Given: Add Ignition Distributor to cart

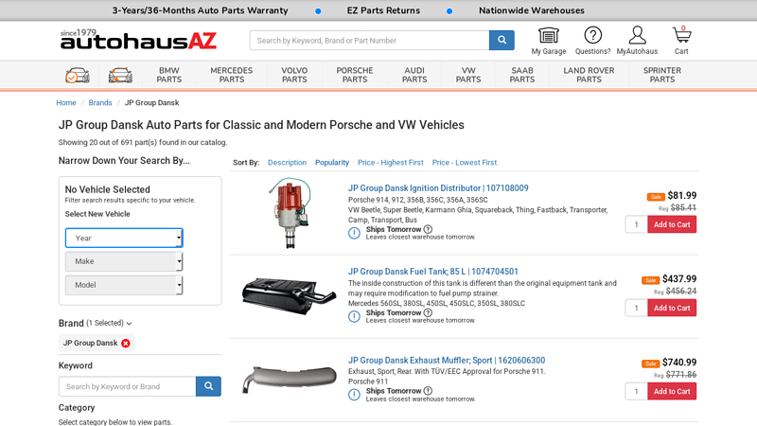Looking at the screenshot, I should (x=672, y=224).
